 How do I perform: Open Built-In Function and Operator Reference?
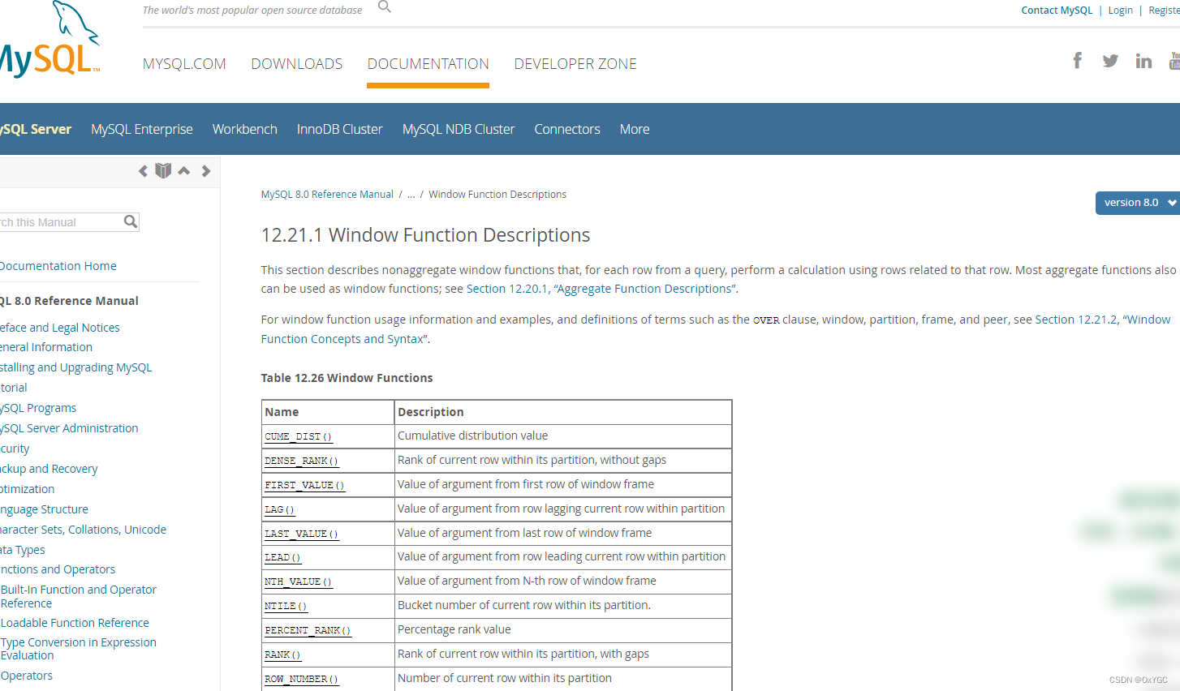(x=78, y=596)
